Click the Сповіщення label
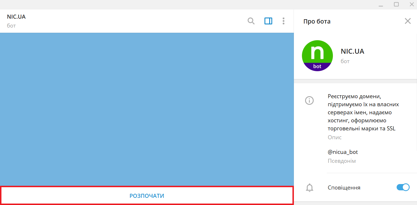 pos(344,188)
